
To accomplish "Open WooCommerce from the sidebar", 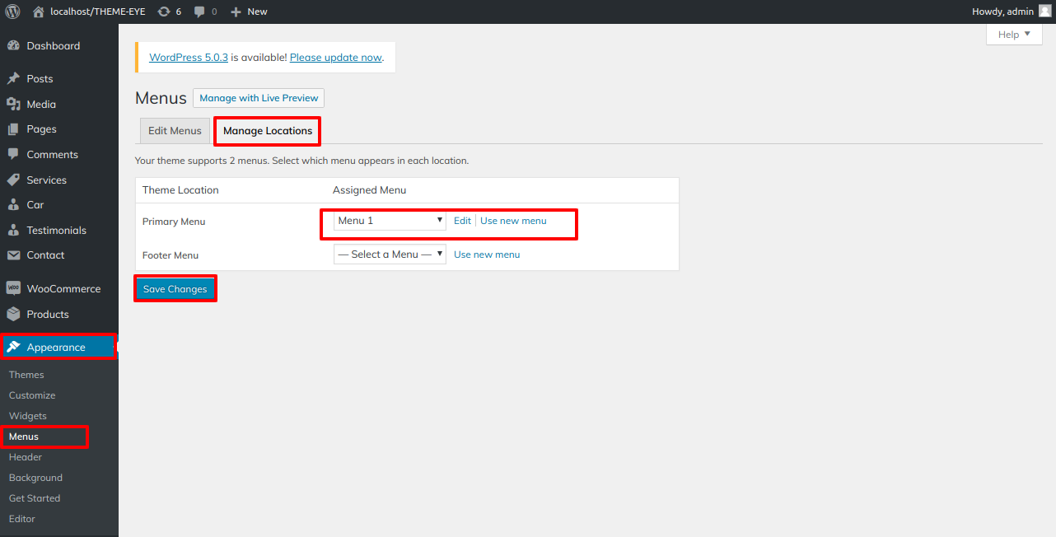I will tap(63, 289).
